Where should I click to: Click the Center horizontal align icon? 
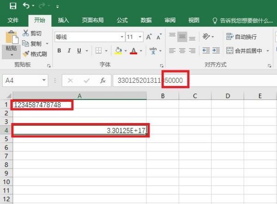182,51
